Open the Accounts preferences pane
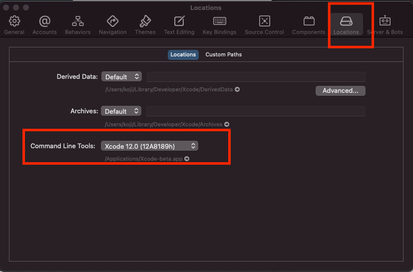The width and height of the screenshot is (413, 272). coord(44,25)
